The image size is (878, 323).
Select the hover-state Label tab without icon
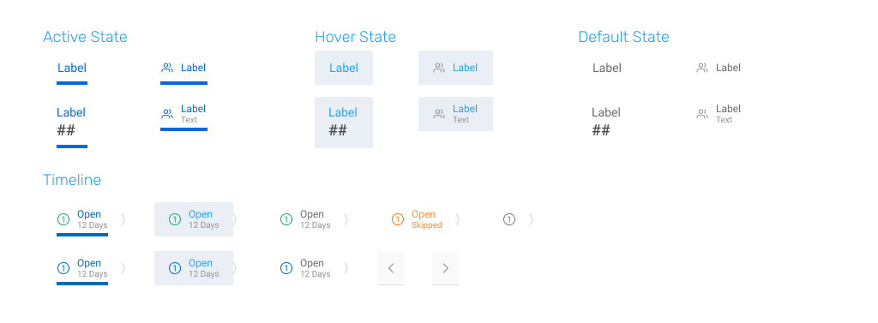(x=344, y=68)
